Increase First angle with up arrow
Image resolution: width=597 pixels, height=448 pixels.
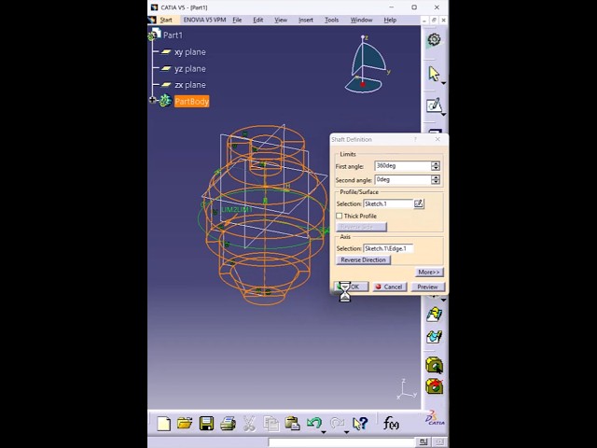coord(436,163)
